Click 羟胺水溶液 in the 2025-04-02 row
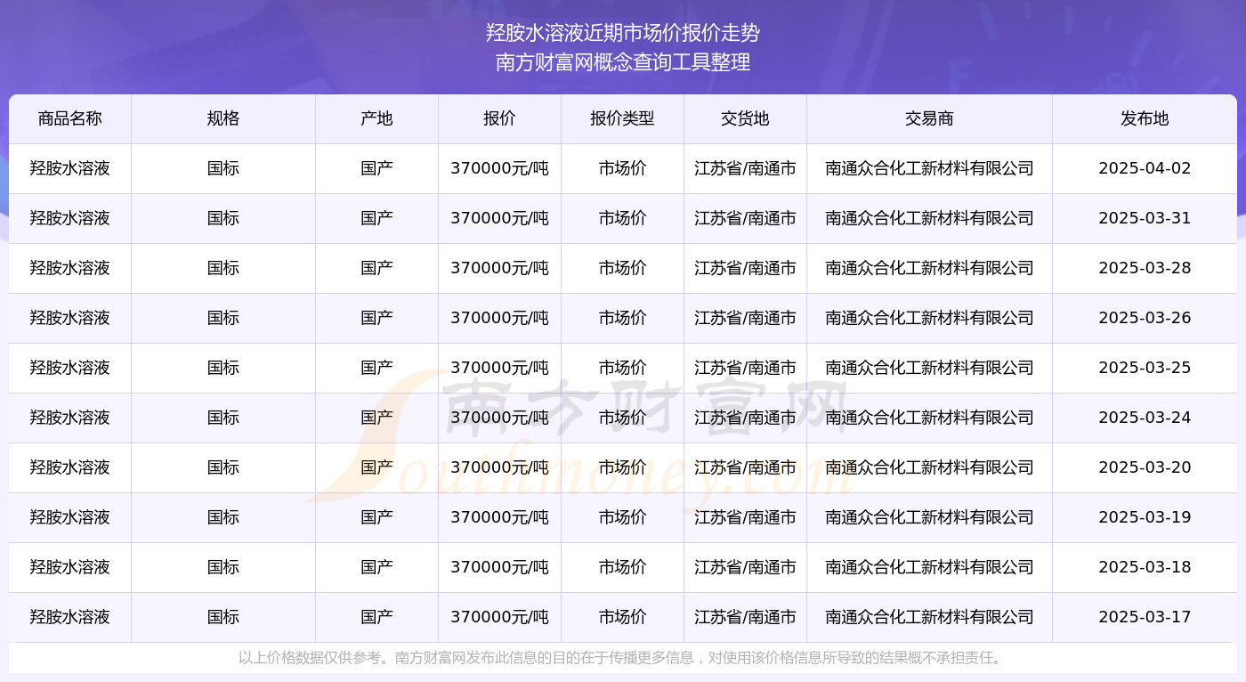This screenshot has width=1246, height=682. click(70, 168)
